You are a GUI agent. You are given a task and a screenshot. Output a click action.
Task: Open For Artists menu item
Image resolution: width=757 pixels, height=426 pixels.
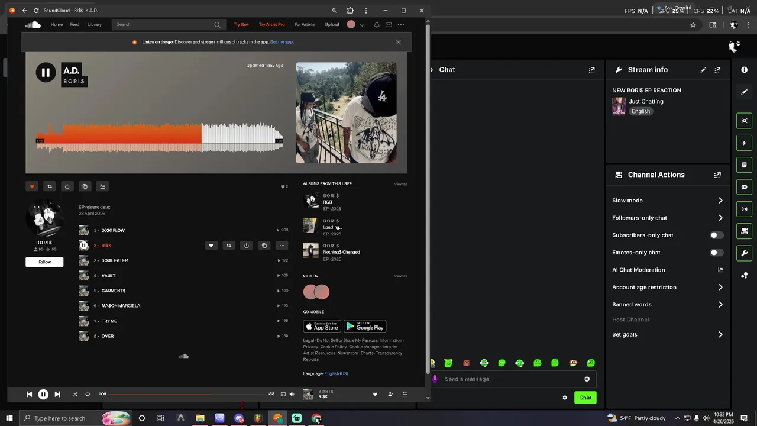pos(305,25)
